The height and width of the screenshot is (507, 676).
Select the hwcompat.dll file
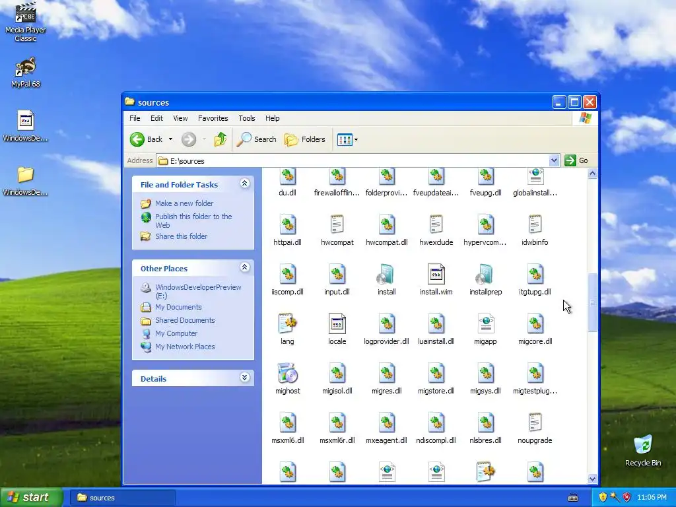(387, 230)
